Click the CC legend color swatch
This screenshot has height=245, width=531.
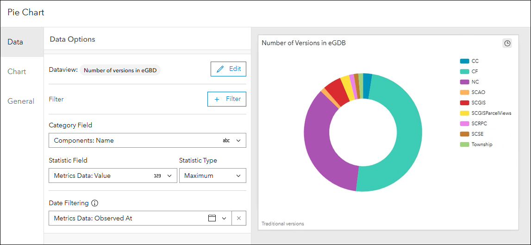(464, 61)
